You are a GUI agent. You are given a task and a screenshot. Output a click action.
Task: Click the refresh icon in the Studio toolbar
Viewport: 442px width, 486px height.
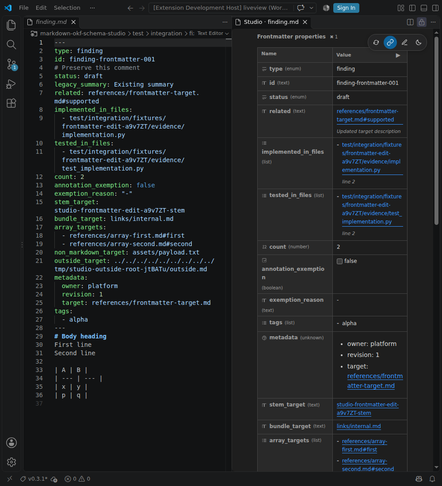(x=376, y=42)
